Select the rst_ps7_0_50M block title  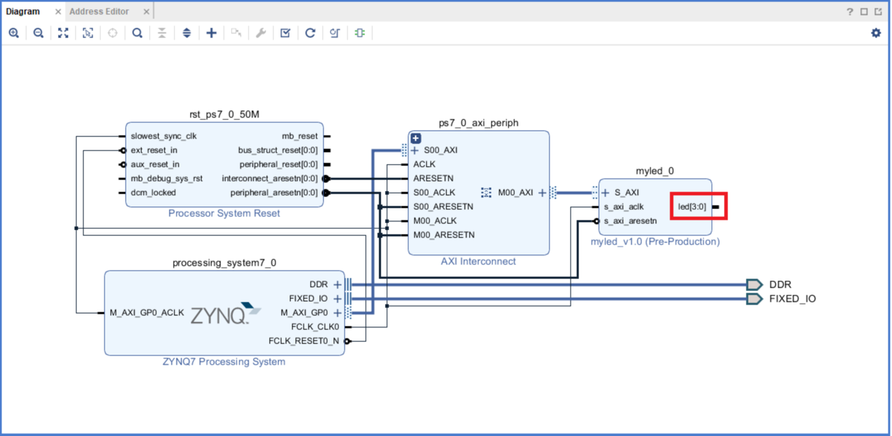point(225,114)
